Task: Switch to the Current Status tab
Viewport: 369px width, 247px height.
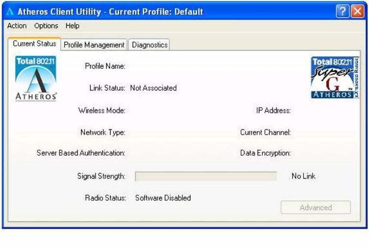Action: tap(34, 44)
